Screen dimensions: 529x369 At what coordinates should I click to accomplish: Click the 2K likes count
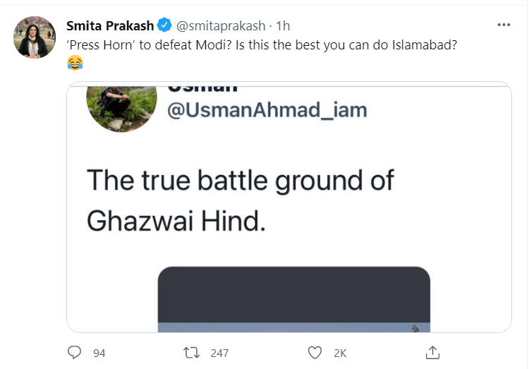341,353
